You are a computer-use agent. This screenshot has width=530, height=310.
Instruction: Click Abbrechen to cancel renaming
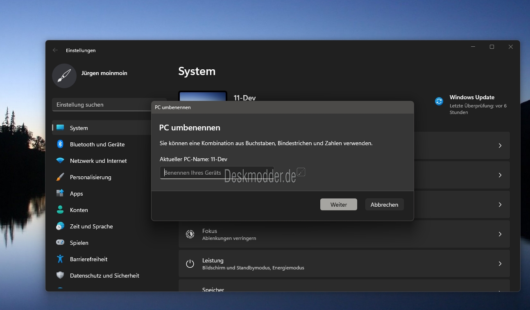point(384,205)
